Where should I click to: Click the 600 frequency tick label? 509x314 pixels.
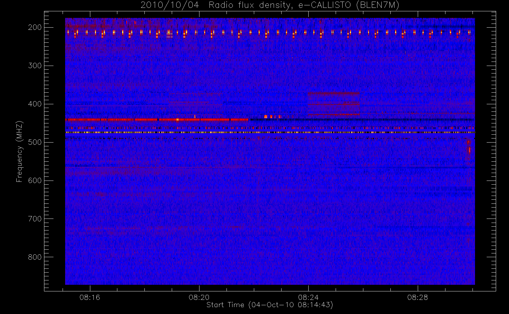click(x=35, y=181)
